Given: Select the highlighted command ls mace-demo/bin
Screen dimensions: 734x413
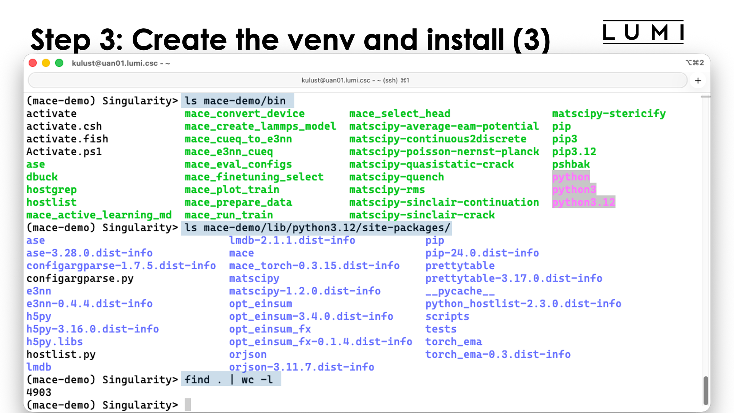Looking at the screenshot, I should coord(237,101).
